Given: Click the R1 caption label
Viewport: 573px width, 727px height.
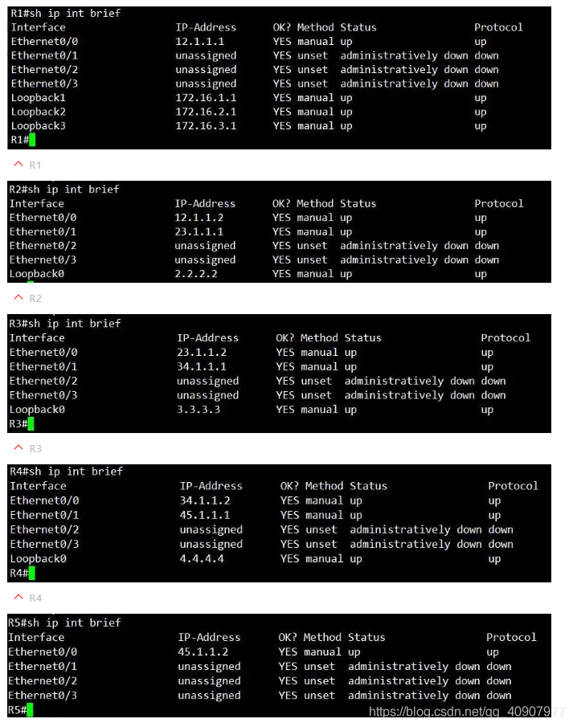Looking at the screenshot, I should [x=35, y=165].
